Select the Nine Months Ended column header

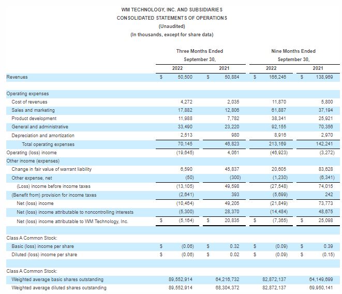coord(293,51)
